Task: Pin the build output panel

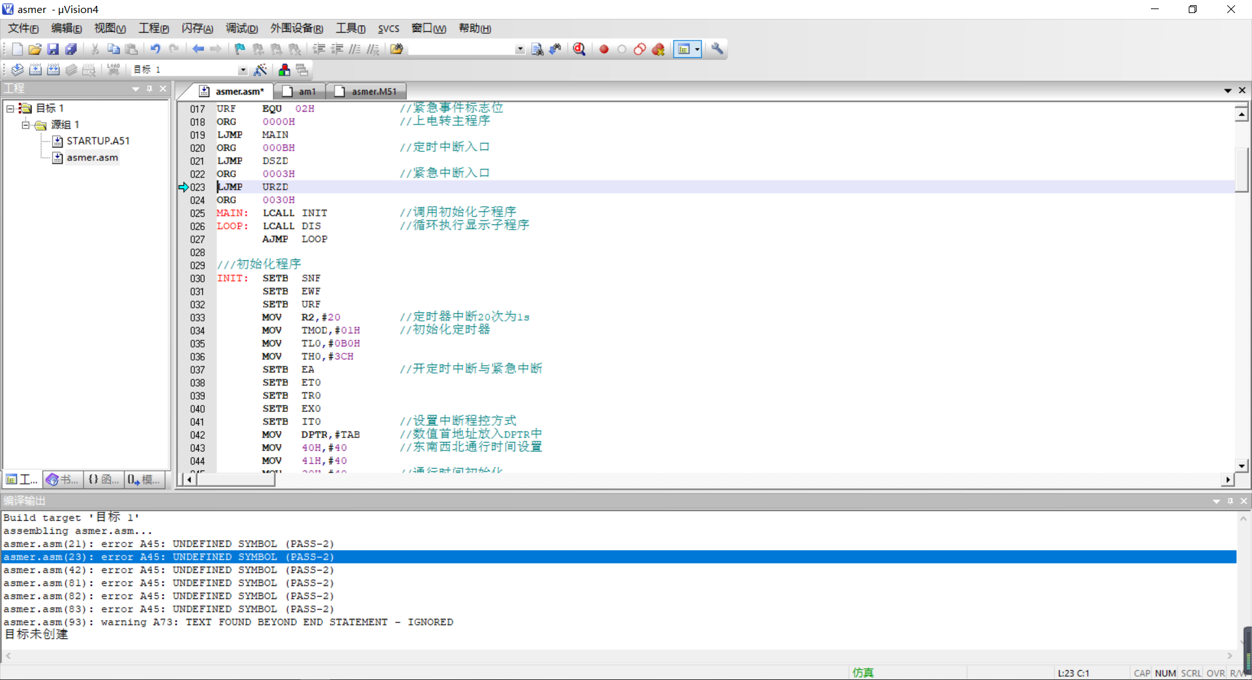Action: point(1230,501)
